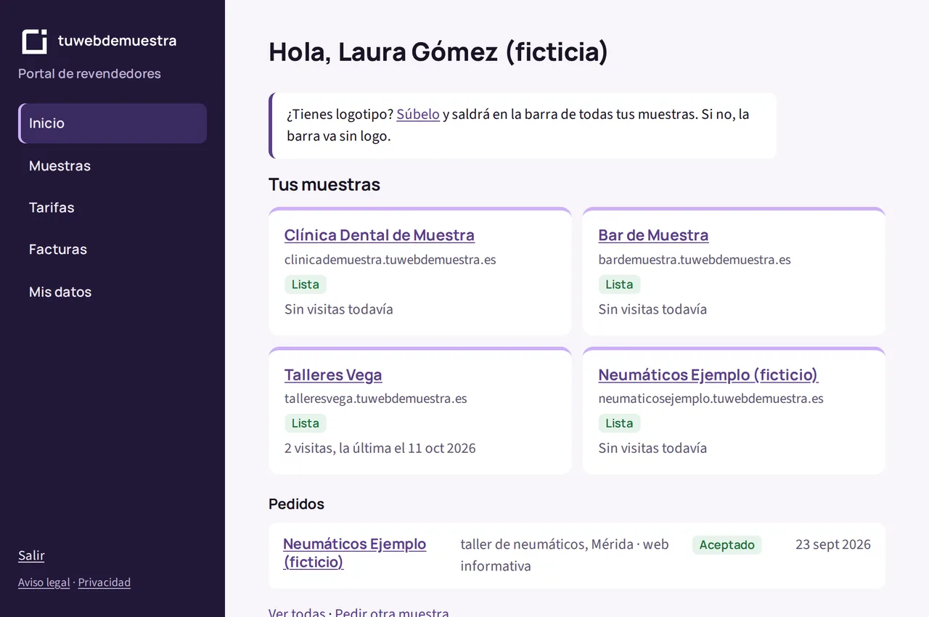
Task: Open the Privacidad link
Action: (x=105, y=582)
